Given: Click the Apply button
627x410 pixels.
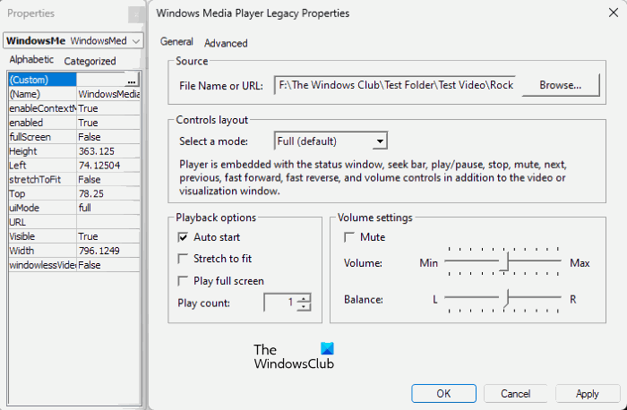Looking at the screenshot, I should [588, 394].
